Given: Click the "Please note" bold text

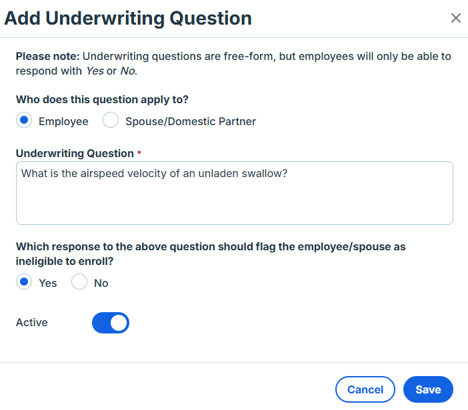Looking at the screenshot, I should coord(47,57).
